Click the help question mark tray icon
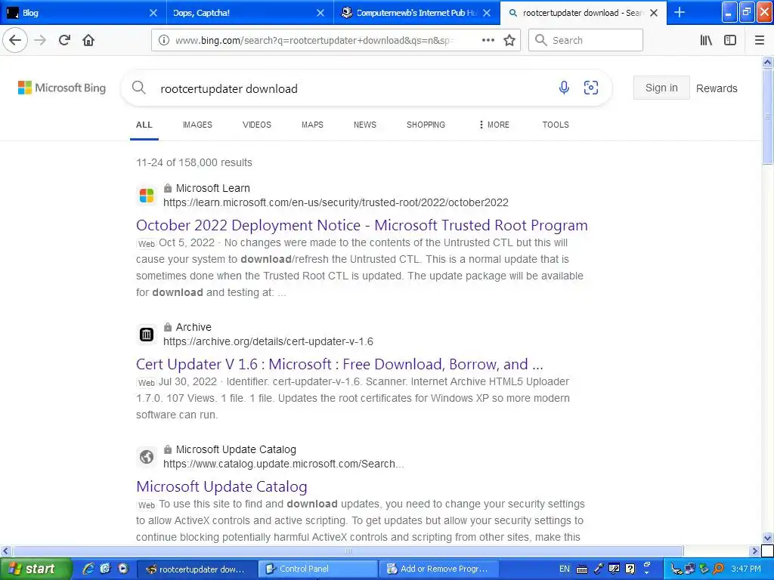 point(630,569)
